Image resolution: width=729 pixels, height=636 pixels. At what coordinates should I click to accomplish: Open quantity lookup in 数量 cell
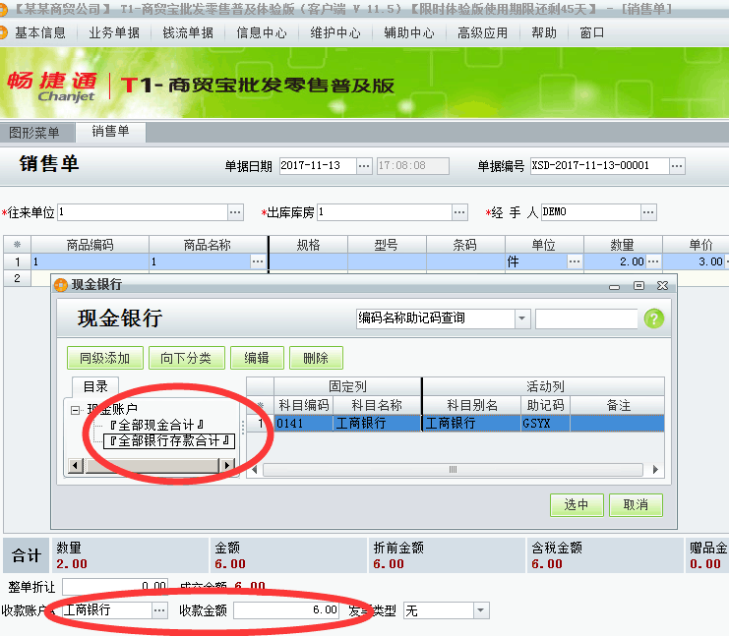pos(653,261)
